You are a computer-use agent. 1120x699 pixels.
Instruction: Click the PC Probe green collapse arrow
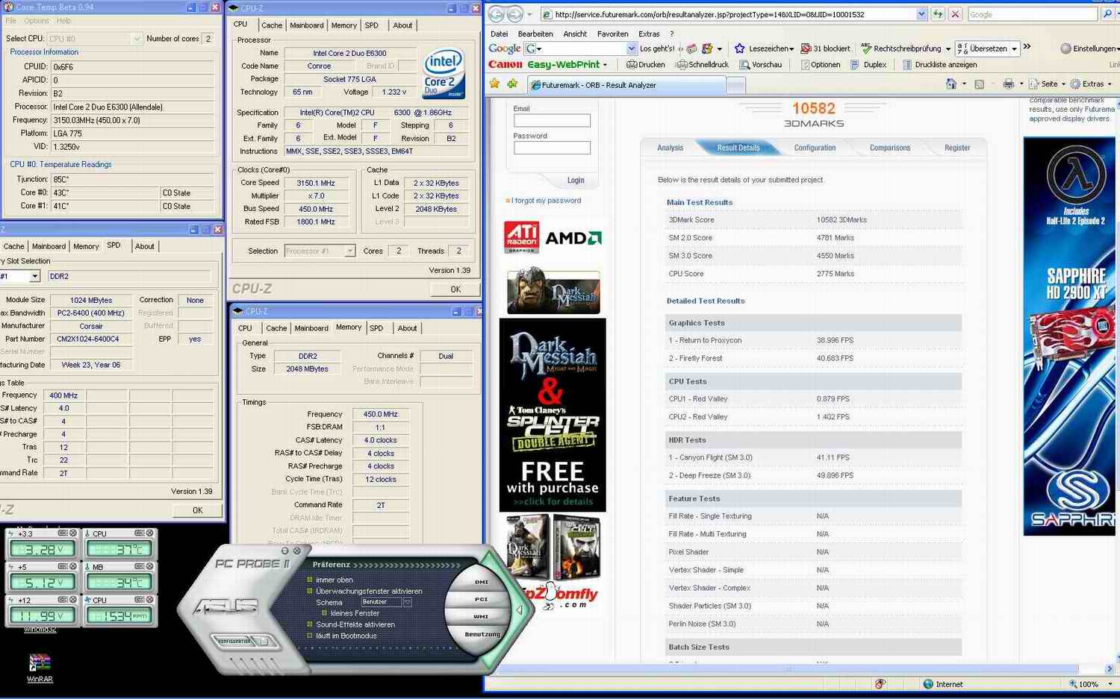(519, 610)
